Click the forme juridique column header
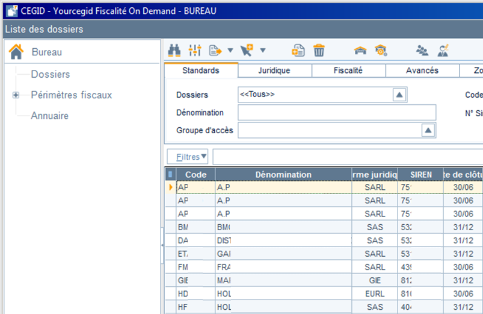This screenshot has width=483, height=314. tap(375, 175)
